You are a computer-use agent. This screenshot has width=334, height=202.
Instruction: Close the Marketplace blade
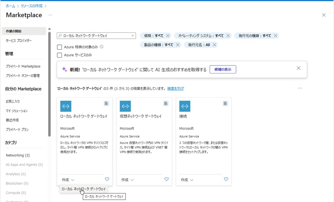coord(324,15)
